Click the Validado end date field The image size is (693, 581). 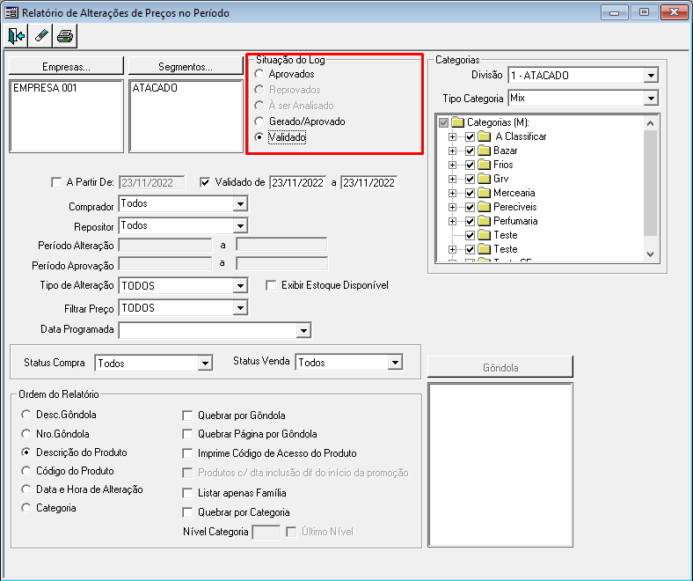(x=369, y=183)
